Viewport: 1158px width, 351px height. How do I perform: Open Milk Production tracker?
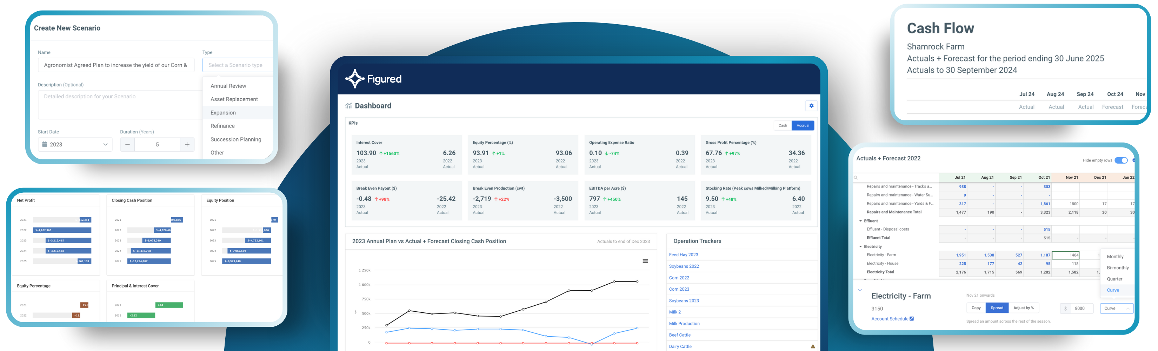[684, 324]
